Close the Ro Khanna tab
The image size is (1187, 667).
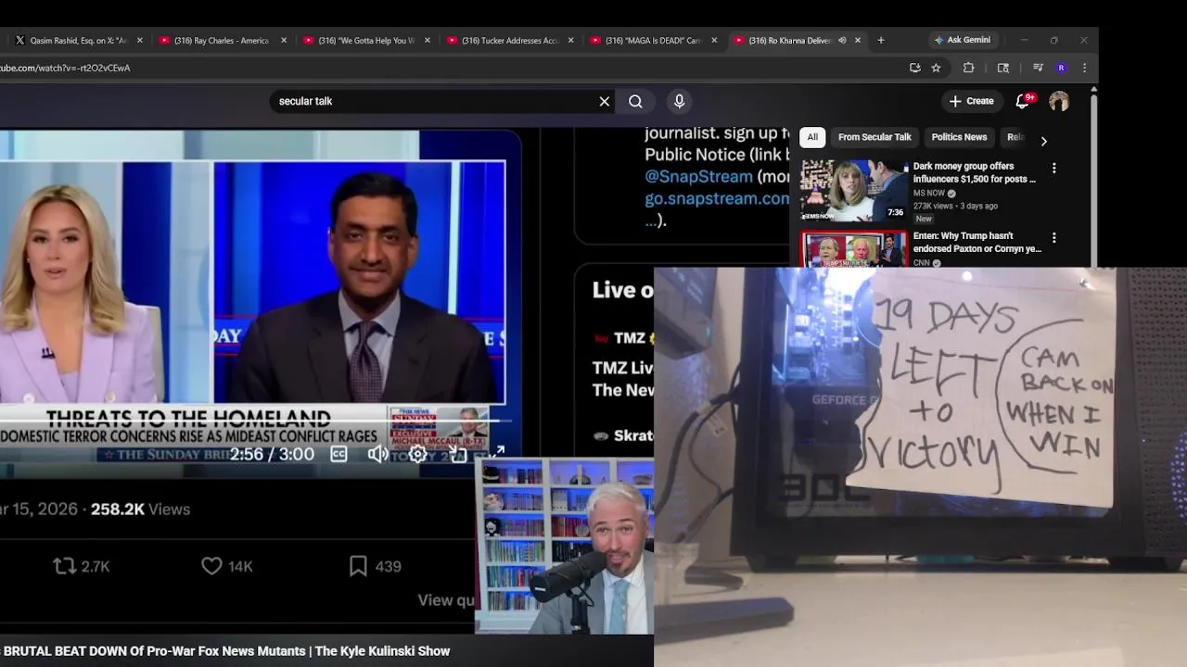pyautogui.click(x=858, y=41)
